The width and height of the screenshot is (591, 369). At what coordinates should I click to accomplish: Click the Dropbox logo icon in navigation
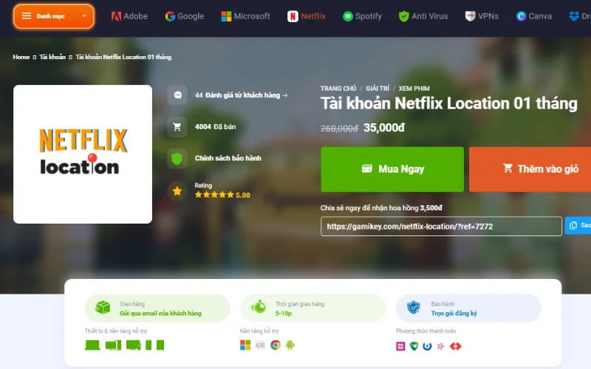[574, 16]
